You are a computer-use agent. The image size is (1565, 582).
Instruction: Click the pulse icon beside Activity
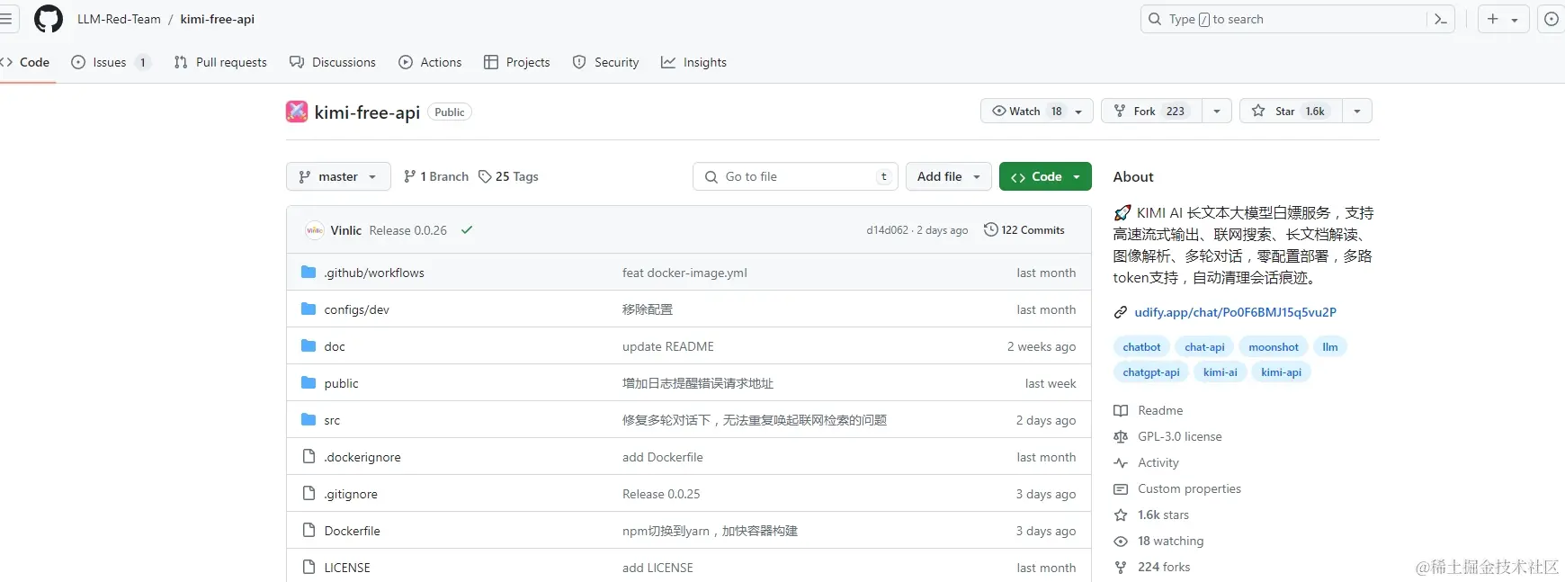(1121, 462)
